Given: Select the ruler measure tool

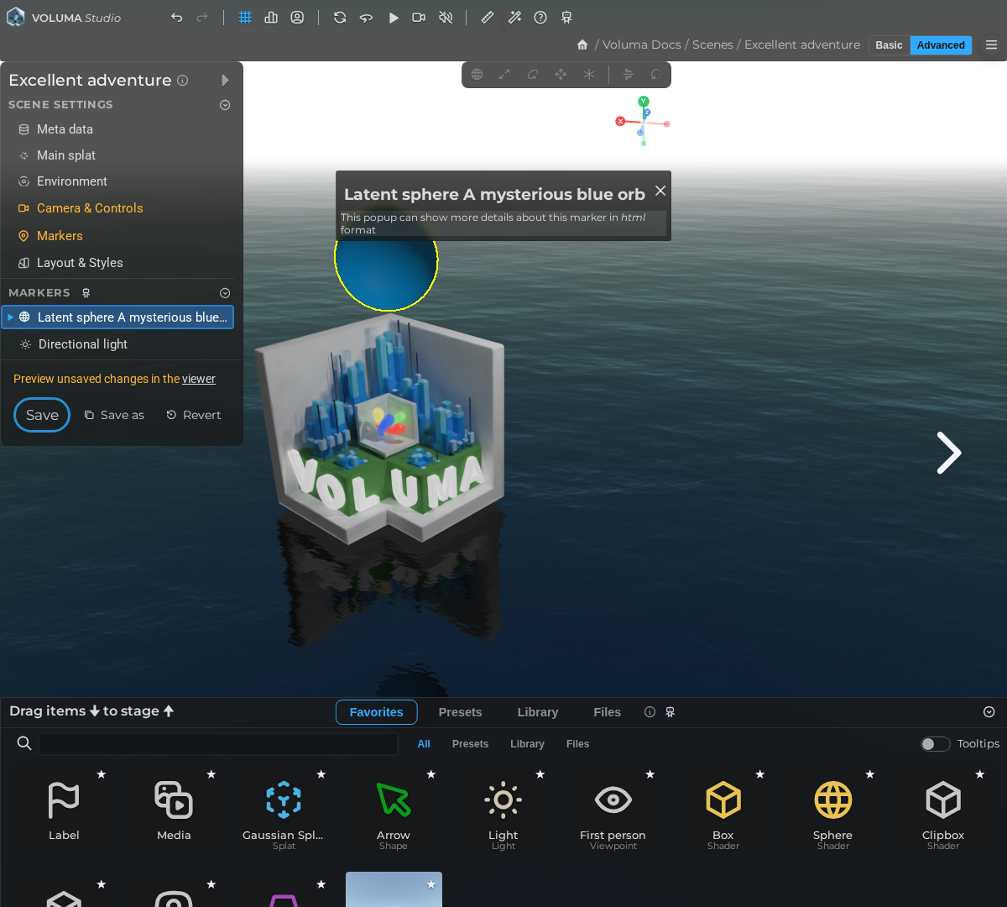Looking at the screenshot, I should pos(488,18).
